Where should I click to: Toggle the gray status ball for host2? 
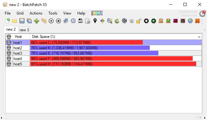(x=9, y=48)
